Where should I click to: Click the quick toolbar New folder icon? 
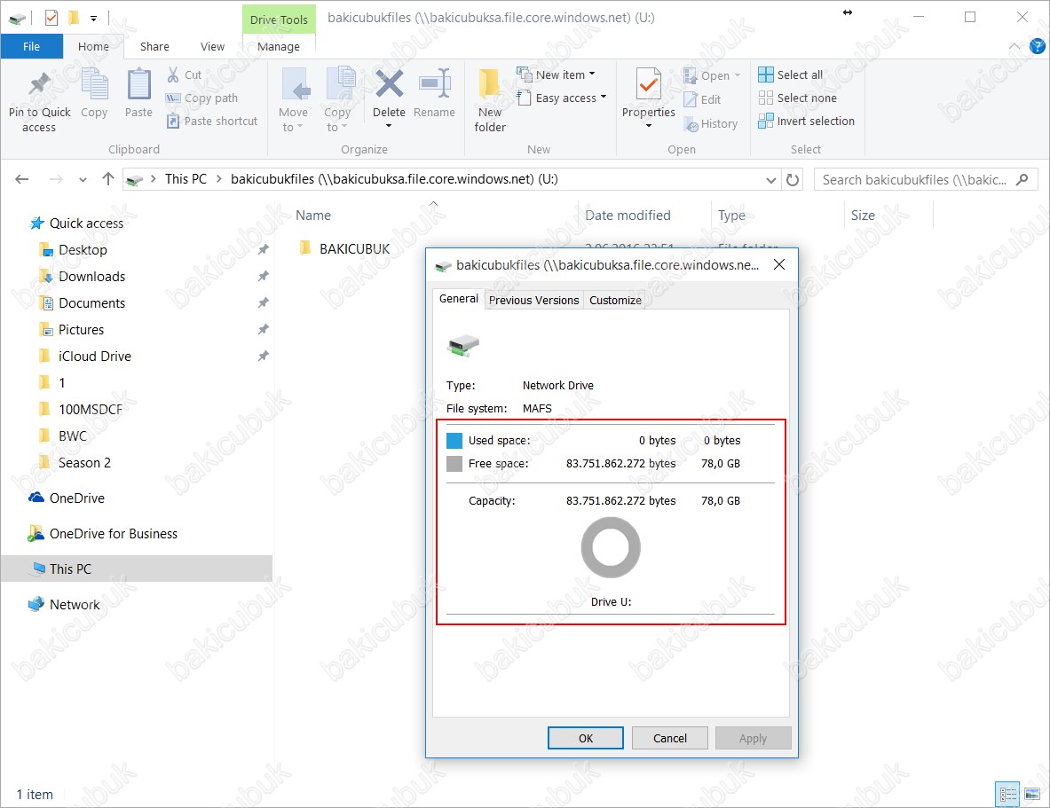coord(74,18)
